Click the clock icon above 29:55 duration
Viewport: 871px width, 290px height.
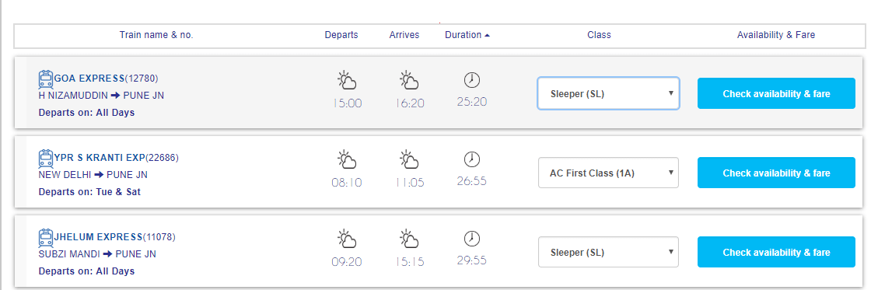471,239
